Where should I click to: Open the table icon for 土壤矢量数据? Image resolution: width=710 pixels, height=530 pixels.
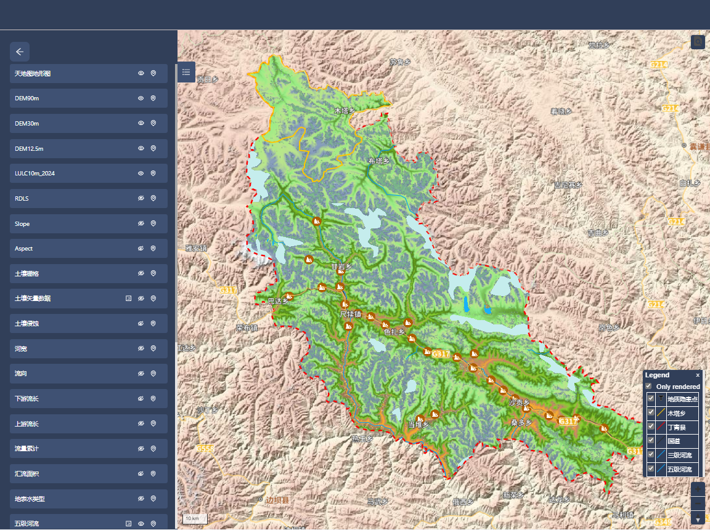(x=128, y=299)
